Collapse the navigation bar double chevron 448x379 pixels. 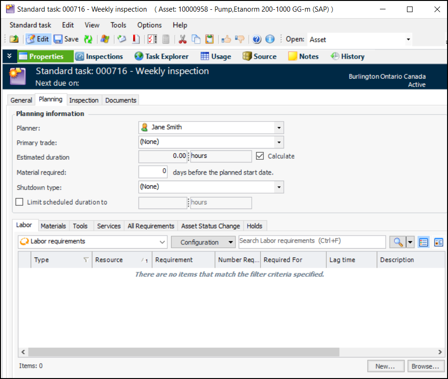[9, 56]
